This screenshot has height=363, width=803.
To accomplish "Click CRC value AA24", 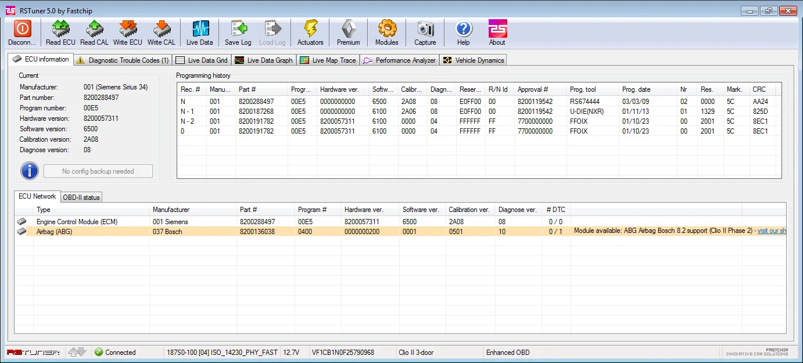I will [x=760, y=102].
